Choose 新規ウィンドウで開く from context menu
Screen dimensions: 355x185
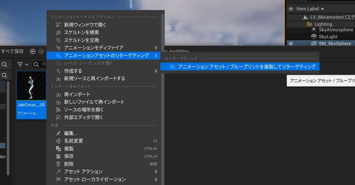[x=85, y=25]
